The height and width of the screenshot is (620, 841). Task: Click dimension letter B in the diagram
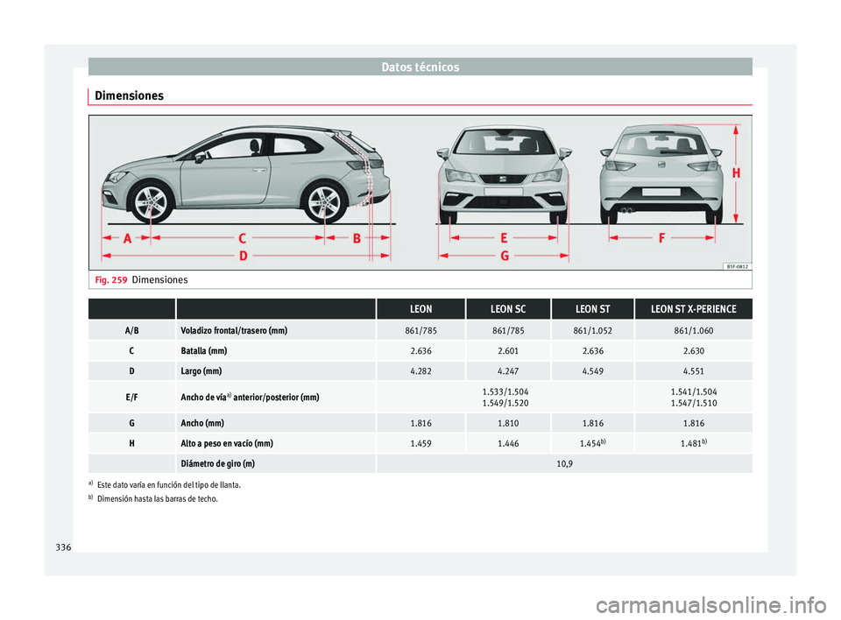click(x=357, y=238)
